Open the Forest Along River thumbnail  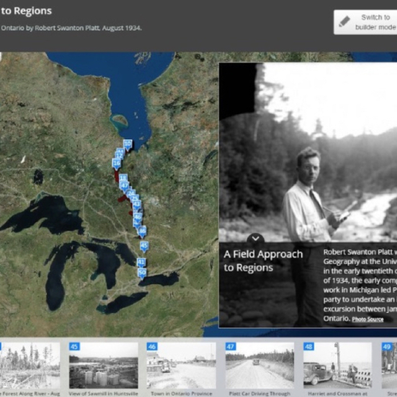tap(30, 365)
